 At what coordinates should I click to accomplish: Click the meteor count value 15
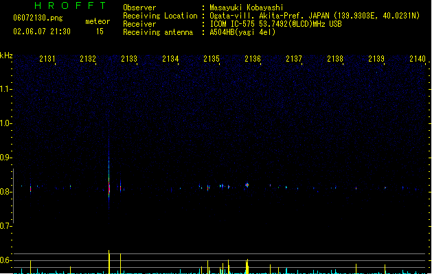[100, 32]
